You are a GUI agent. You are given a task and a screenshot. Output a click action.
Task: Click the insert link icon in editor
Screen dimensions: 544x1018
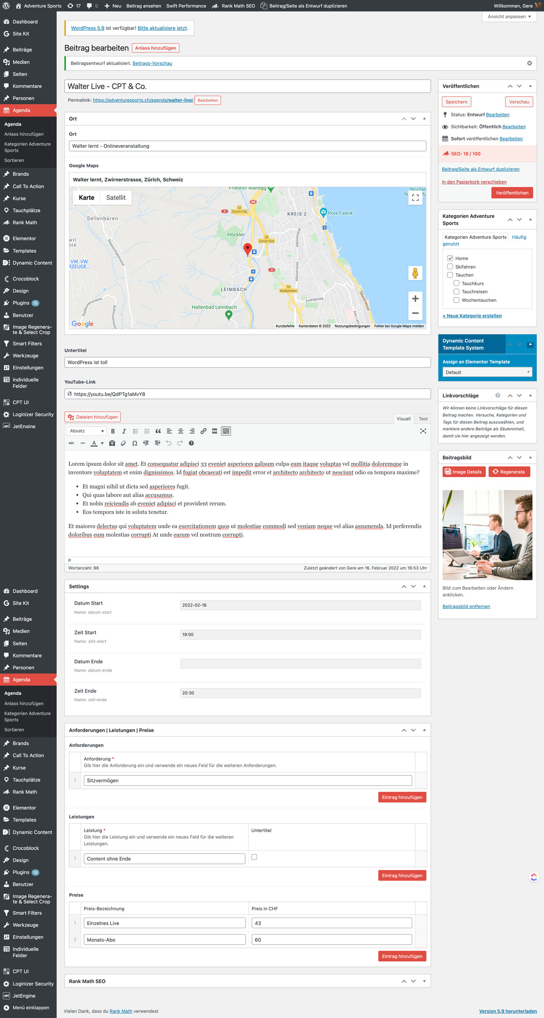click(x=203, y=431)
